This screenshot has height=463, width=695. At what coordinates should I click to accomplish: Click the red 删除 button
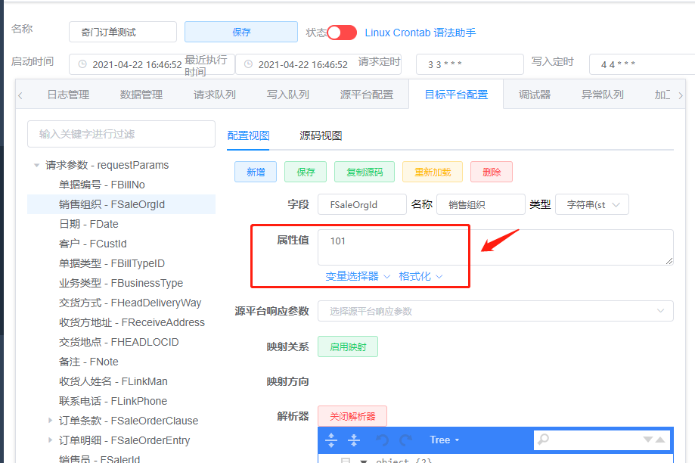point(492,172)
